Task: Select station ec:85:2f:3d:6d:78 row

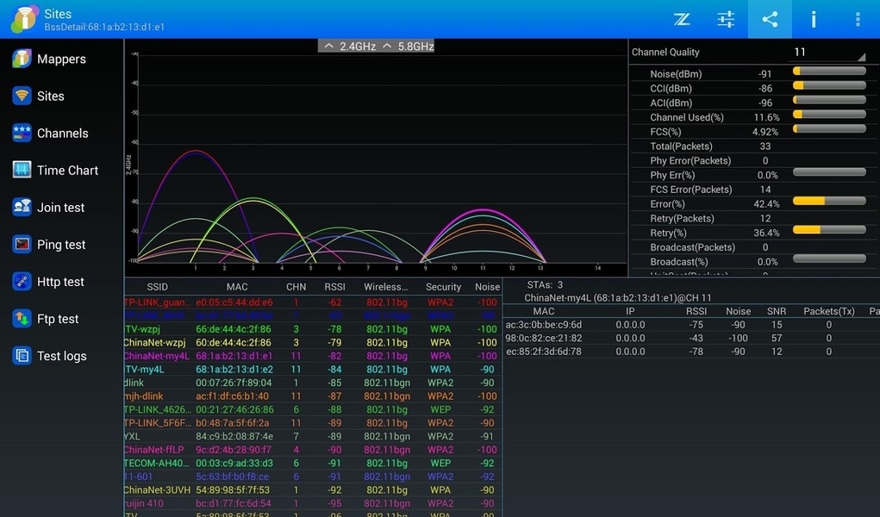Action: point(691,352)
